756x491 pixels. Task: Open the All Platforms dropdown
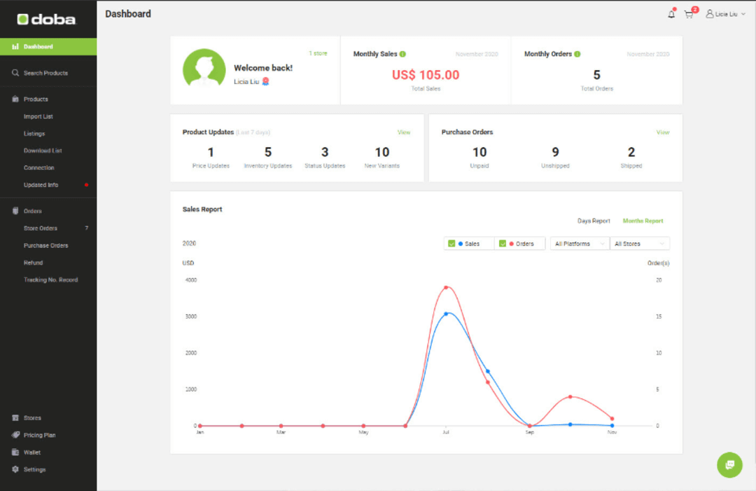tap(579, 243)
